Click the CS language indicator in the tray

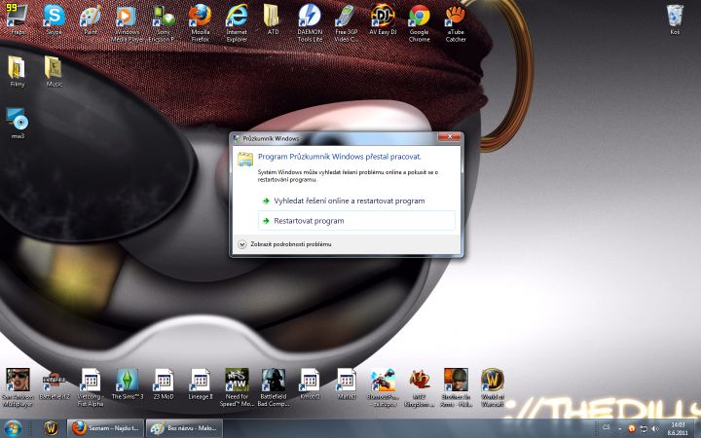607,427
